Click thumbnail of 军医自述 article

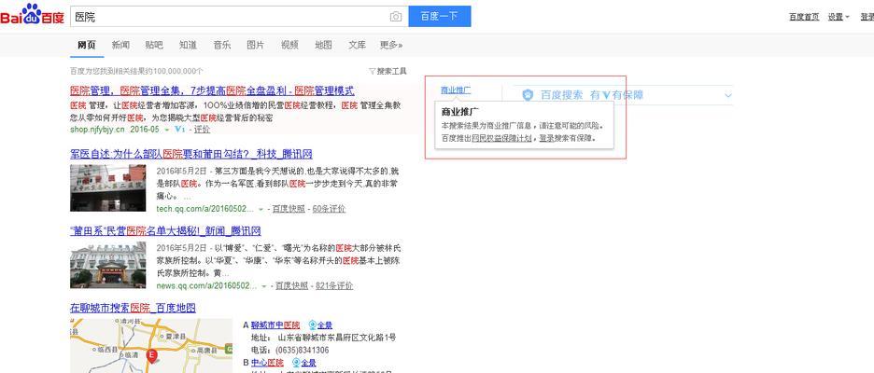(108, 187)
